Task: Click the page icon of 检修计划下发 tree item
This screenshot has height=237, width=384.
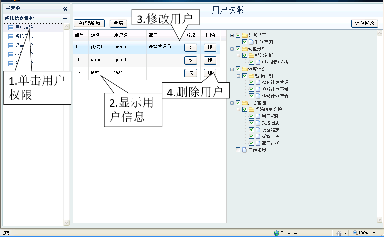Action: click(x=258, y=89)
